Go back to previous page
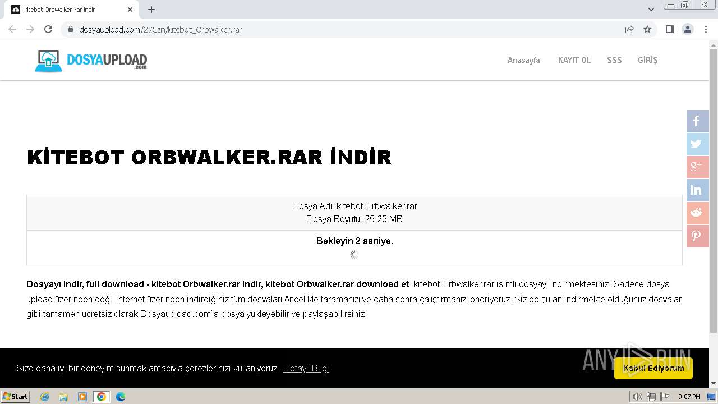Viewport: 718px width, 404px height. 12,29
